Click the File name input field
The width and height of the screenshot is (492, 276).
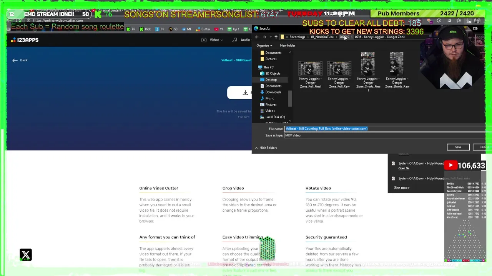(385, 129)
